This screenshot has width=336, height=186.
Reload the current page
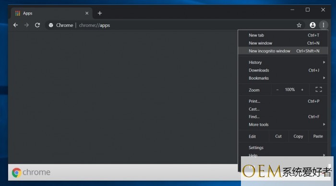[x=37, y=25]
